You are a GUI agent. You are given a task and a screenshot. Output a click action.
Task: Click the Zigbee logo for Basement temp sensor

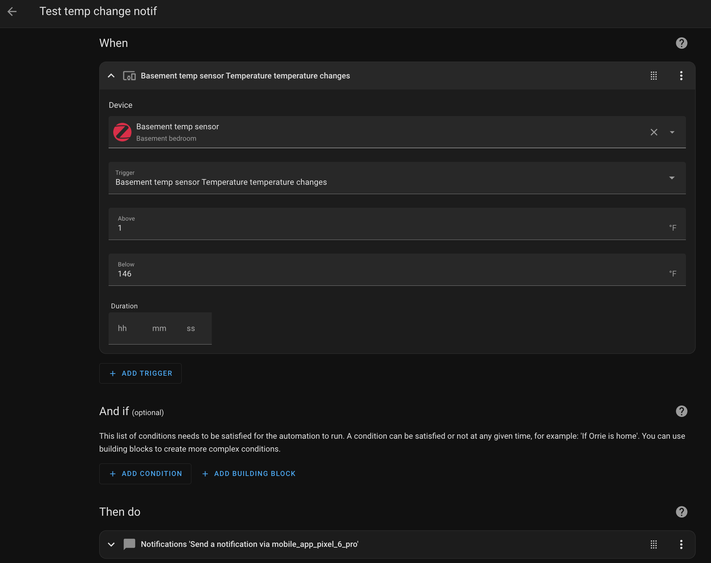[x=122, y=132]
